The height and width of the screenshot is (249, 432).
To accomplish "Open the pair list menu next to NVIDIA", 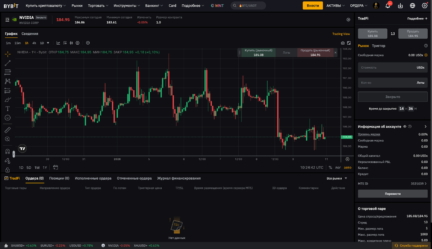I will click(8, 20).
